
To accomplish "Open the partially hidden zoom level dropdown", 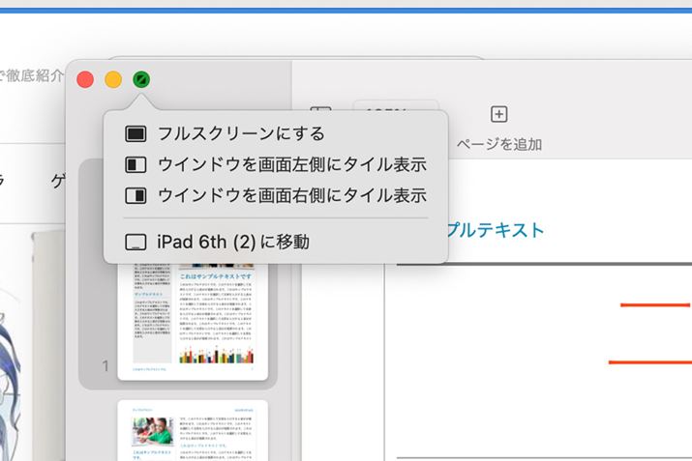I will 395,104.
